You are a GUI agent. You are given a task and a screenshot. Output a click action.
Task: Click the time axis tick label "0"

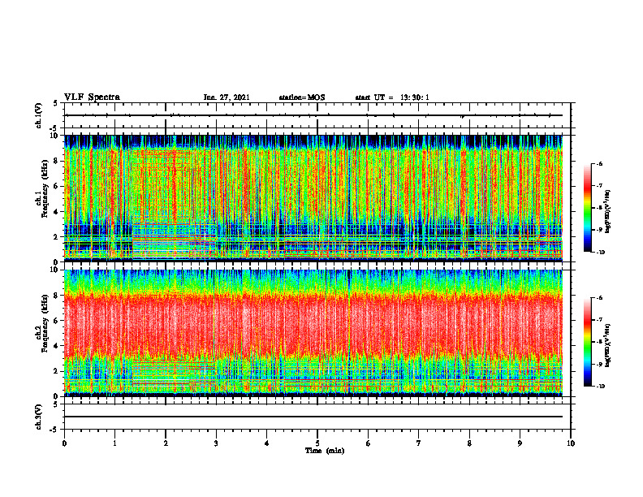64,443
